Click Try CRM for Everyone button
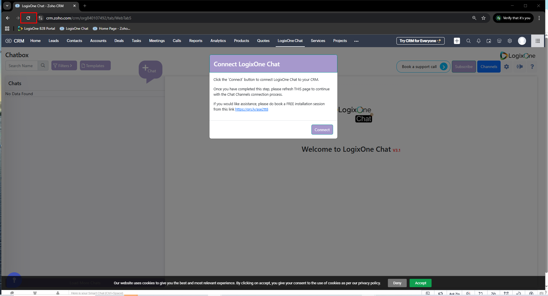The height and width of the screenshot is (296, 548). pos(420,41)
